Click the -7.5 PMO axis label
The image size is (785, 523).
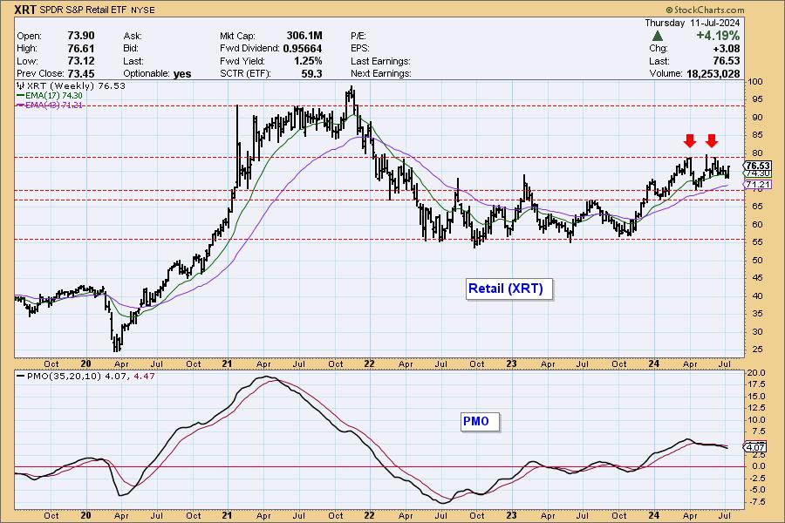[x=756, y=501]
